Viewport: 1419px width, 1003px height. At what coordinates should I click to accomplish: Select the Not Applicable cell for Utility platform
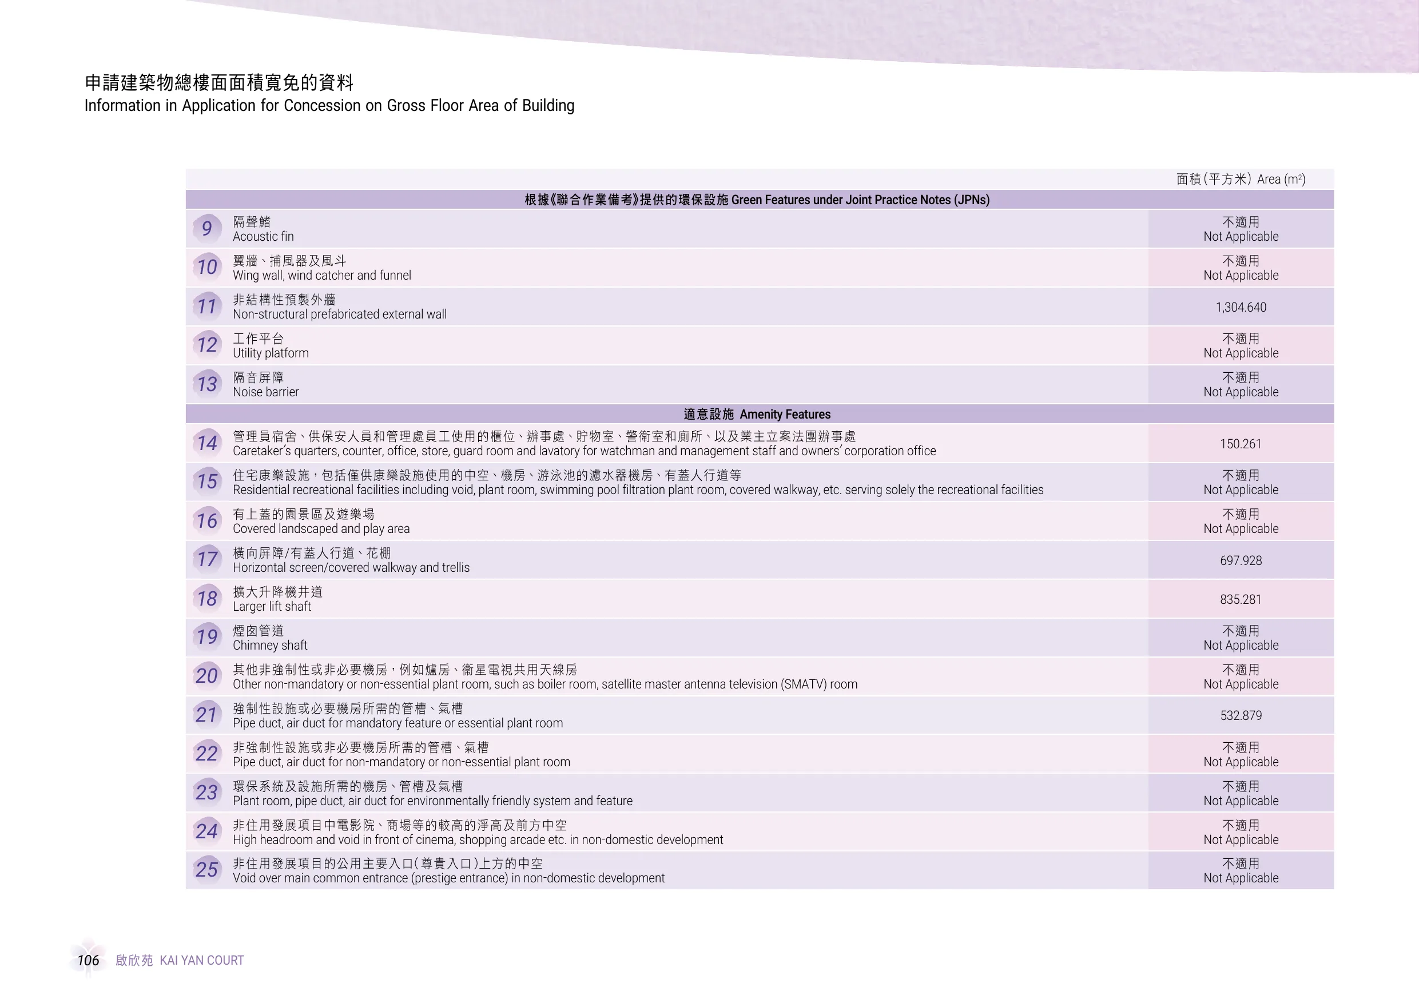point(1240,345)
